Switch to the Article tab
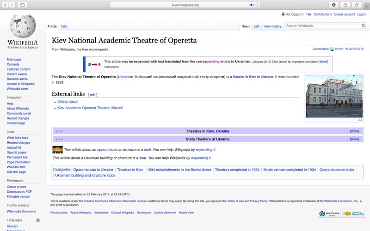Image resolution: width=370 pixels, height=231 pixels. click(52, 26)
